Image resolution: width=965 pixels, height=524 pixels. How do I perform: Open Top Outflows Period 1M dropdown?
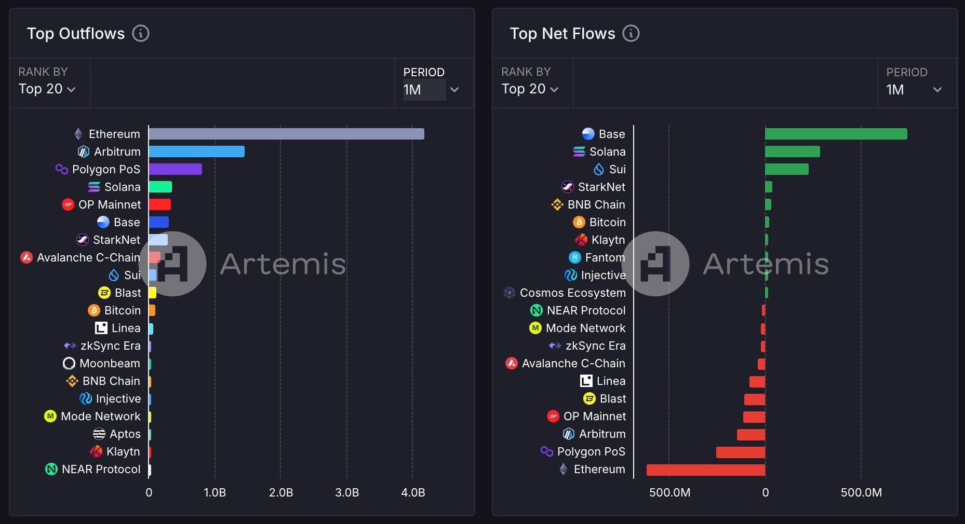tap(432, 90)
